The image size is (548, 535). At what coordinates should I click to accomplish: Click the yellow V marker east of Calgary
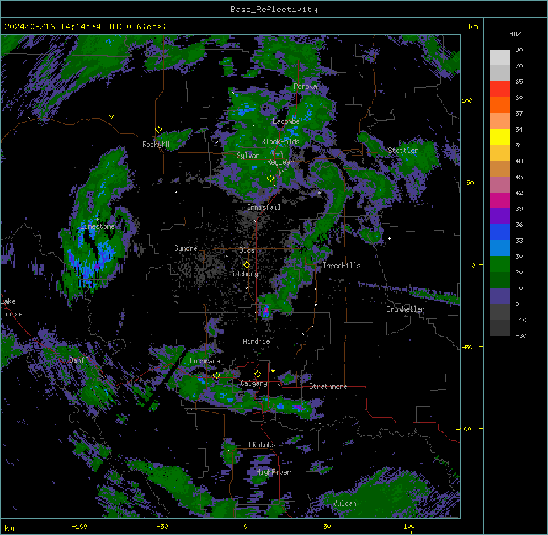pyautogui.click(x=273, y=371)
